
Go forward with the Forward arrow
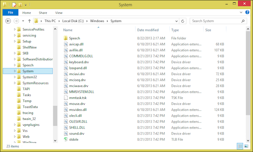(16, 21)
